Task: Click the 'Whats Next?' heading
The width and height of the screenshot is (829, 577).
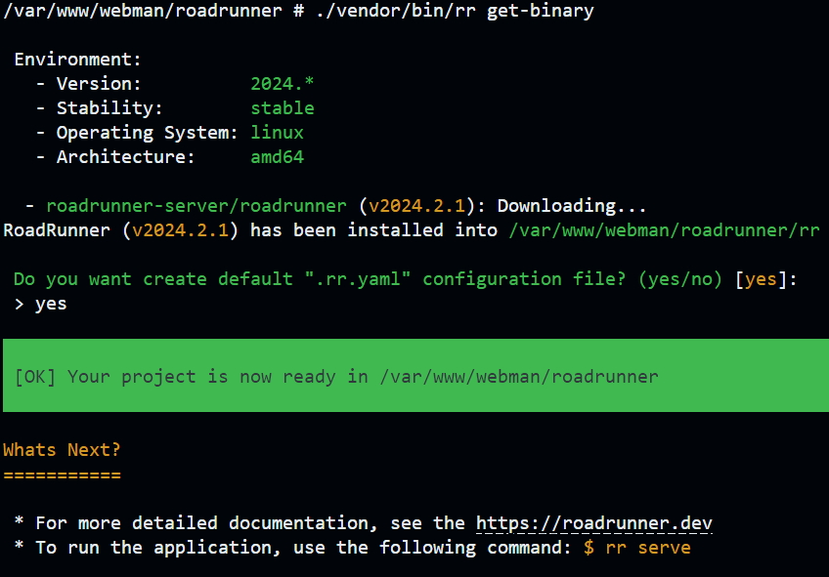Action: (x=62, y=450)
